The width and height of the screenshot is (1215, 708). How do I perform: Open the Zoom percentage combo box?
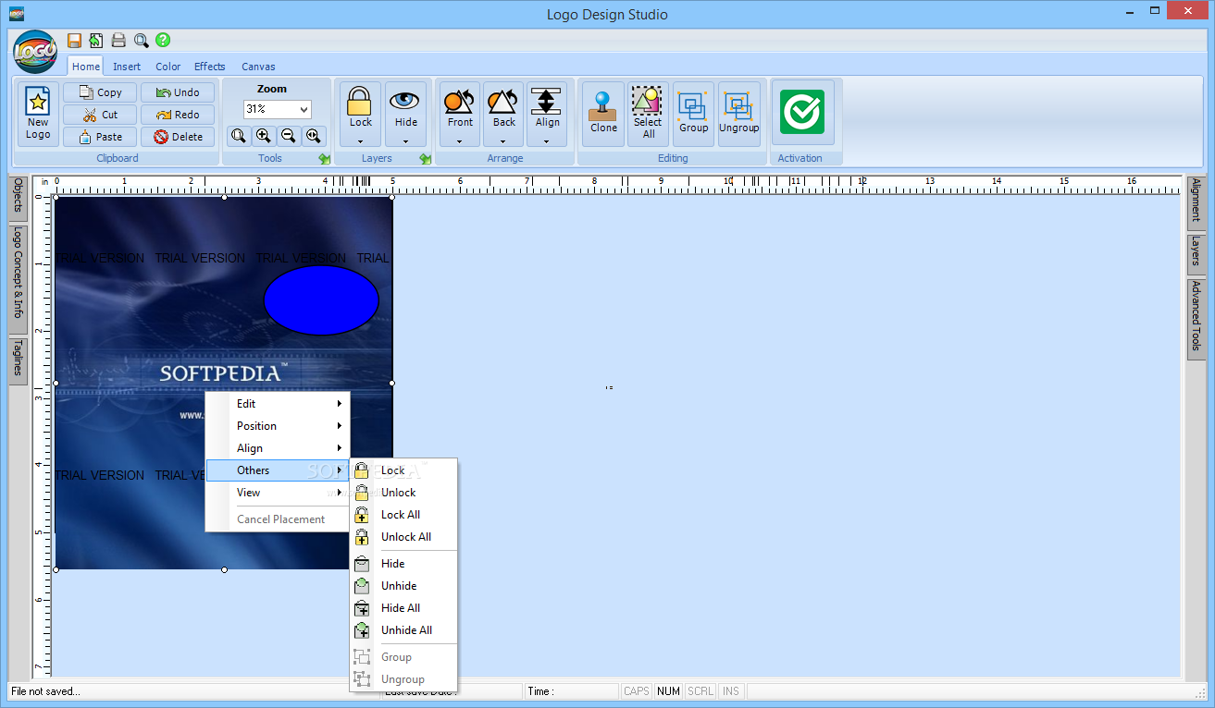click(x=277, y=109)
